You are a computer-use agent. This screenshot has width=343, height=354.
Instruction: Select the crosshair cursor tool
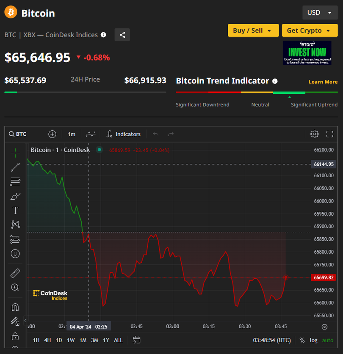tap(15, 153)
